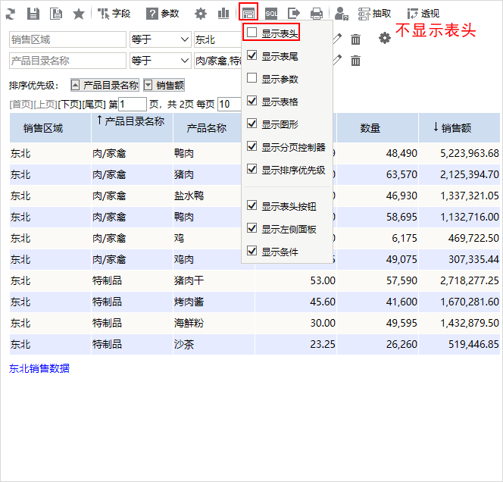
Task: Open the 参数 parameters button
Action: point(163,14)
